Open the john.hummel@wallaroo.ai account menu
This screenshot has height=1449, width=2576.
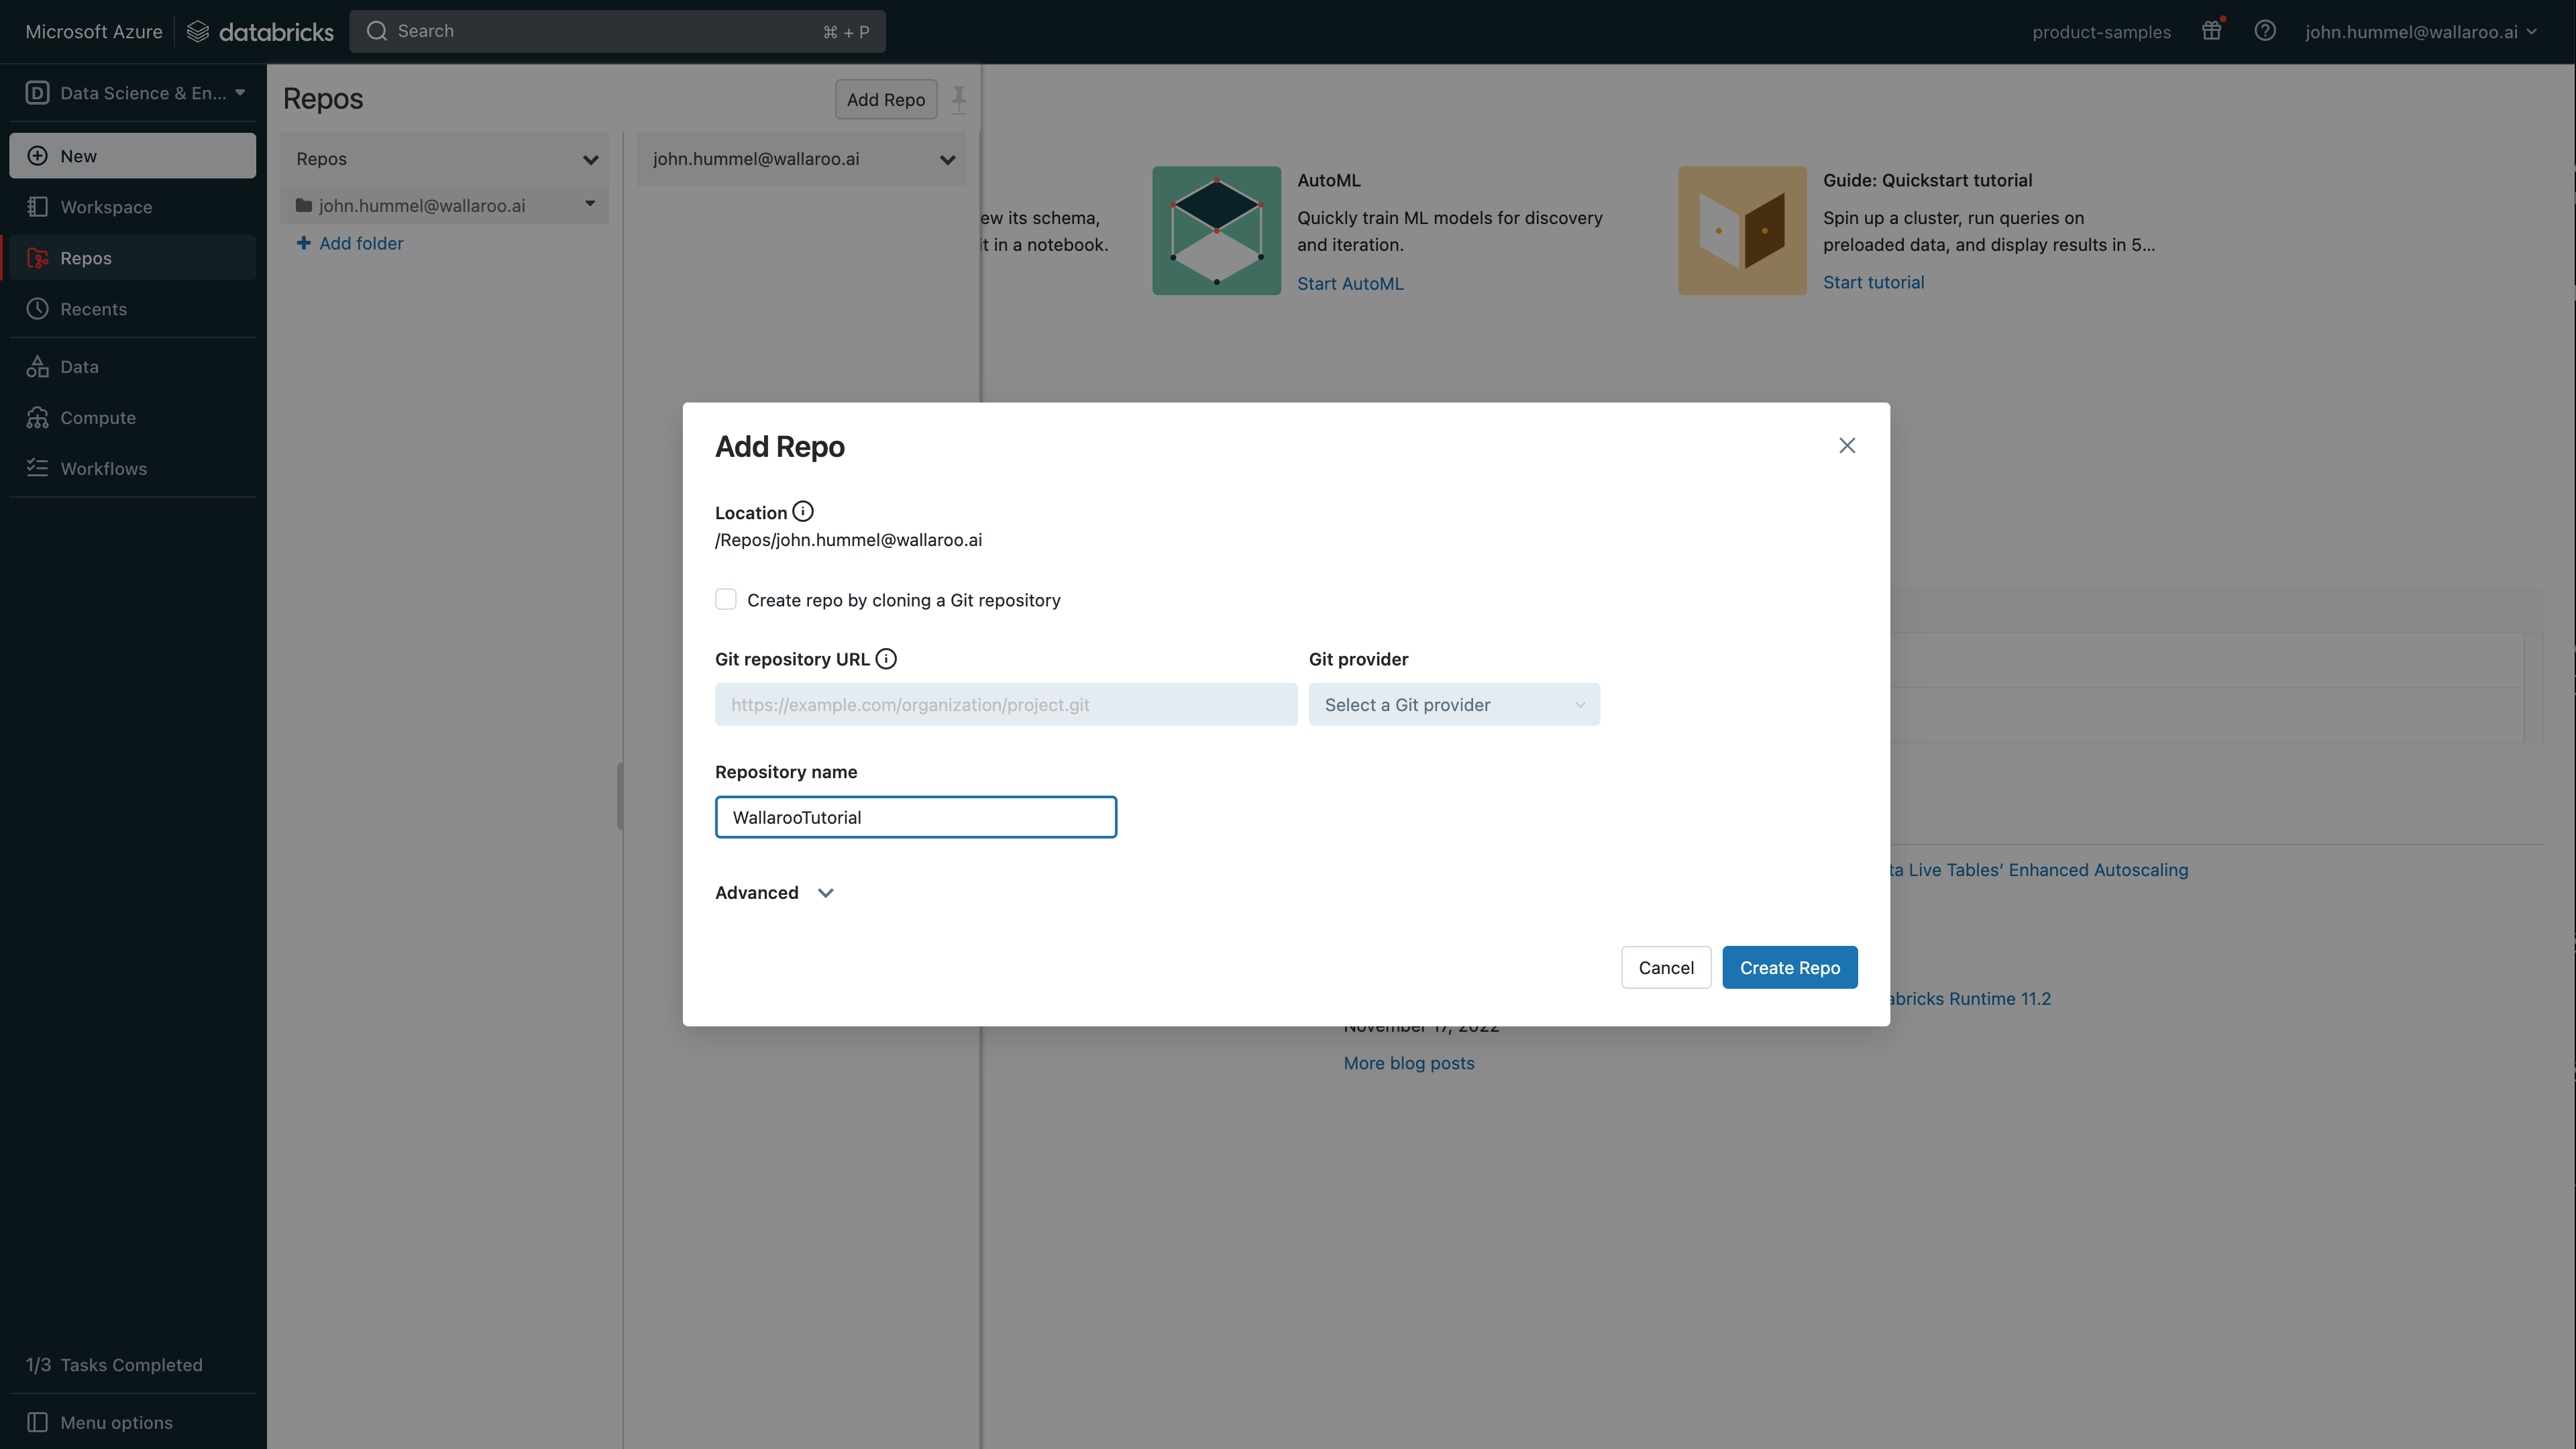2420,32
